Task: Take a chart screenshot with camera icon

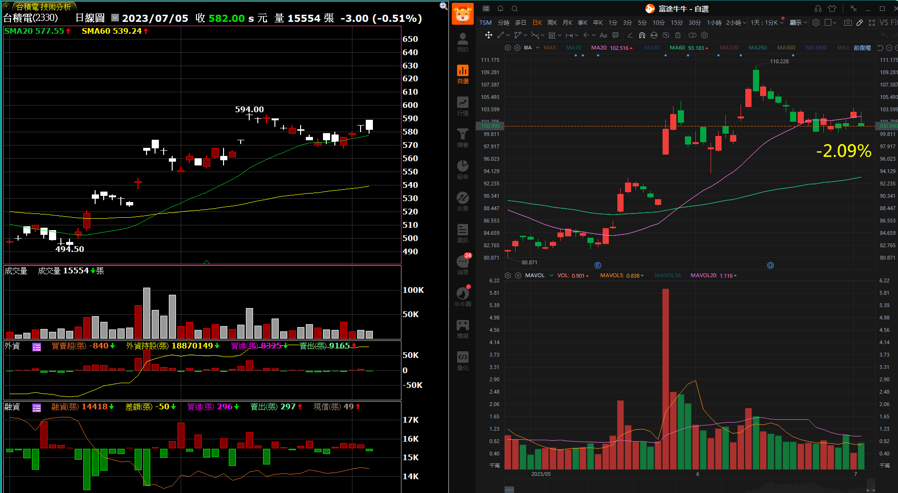Action: click(x=848, y=22)
